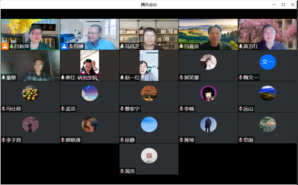The height and width of the screenshot is (185, 298).
Task: Click the muted mic icon beside 馮浩
Action: coord(122,171)
